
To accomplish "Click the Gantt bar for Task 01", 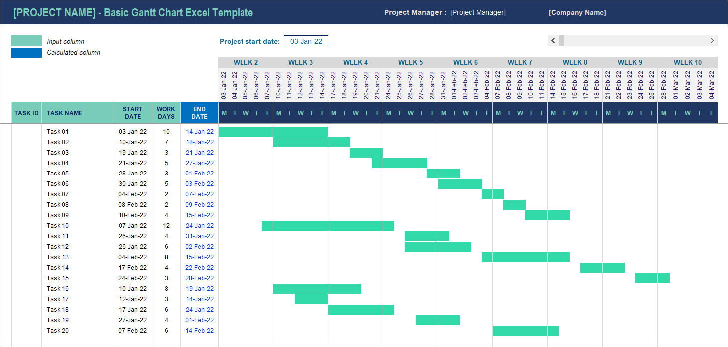I will [273, 131].
